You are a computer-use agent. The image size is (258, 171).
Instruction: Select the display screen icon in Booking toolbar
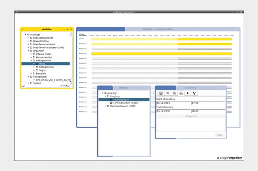(x=161, y=93)
